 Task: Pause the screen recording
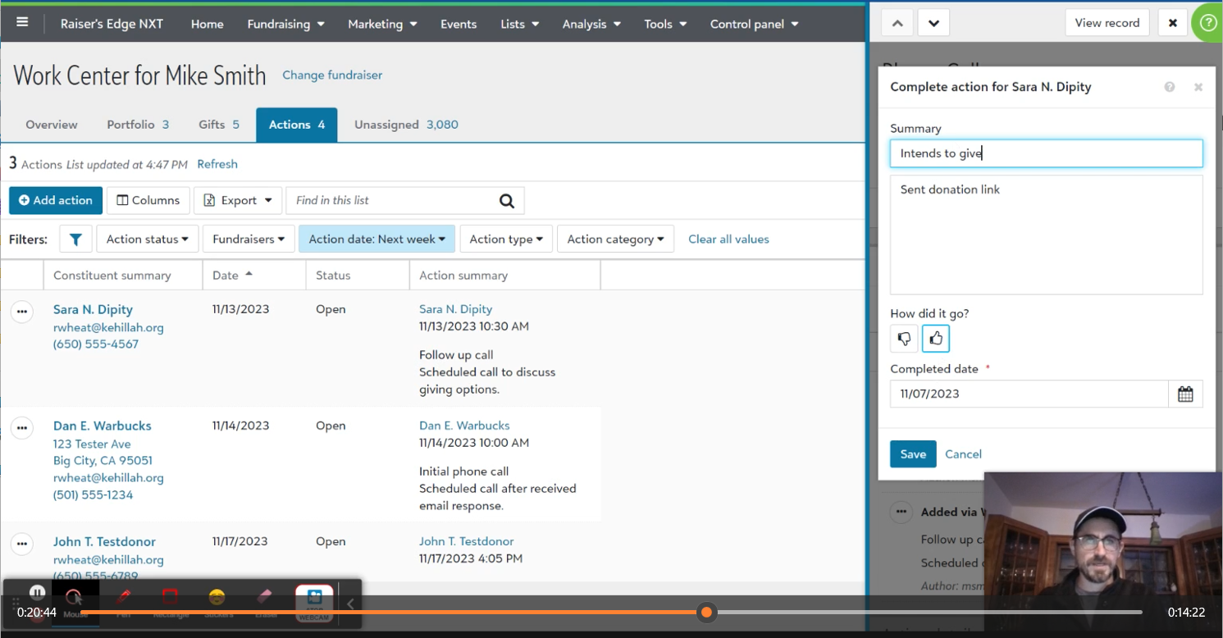pyautogui.click(x=37, y=592)
